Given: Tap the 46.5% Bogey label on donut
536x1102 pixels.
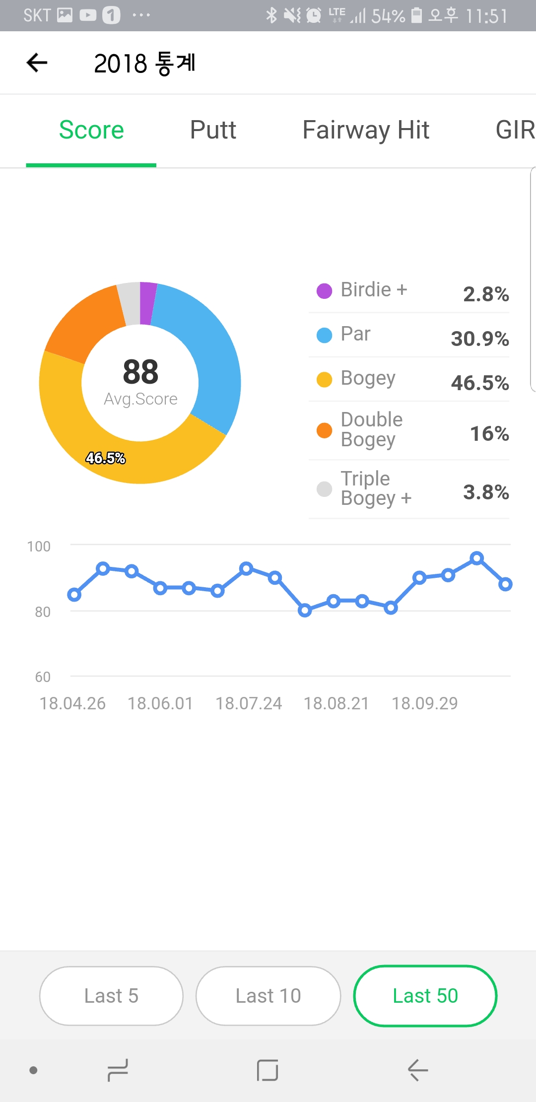Looking at the screenshot, I should point(106,458).
